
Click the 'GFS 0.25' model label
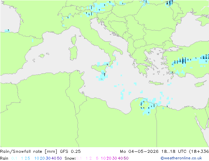[70, 151]
